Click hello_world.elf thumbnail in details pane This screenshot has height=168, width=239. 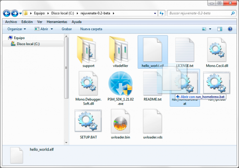(17, 155)
